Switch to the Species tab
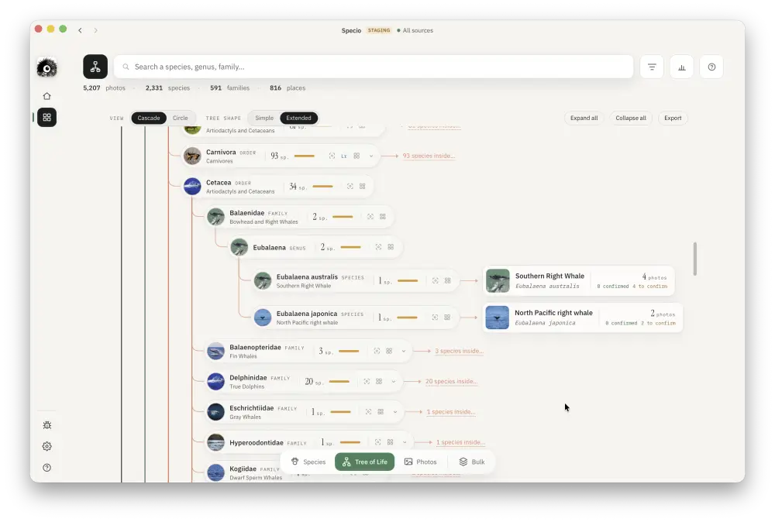This screenshot has height=522, width=775. click(x=308, y=462)
